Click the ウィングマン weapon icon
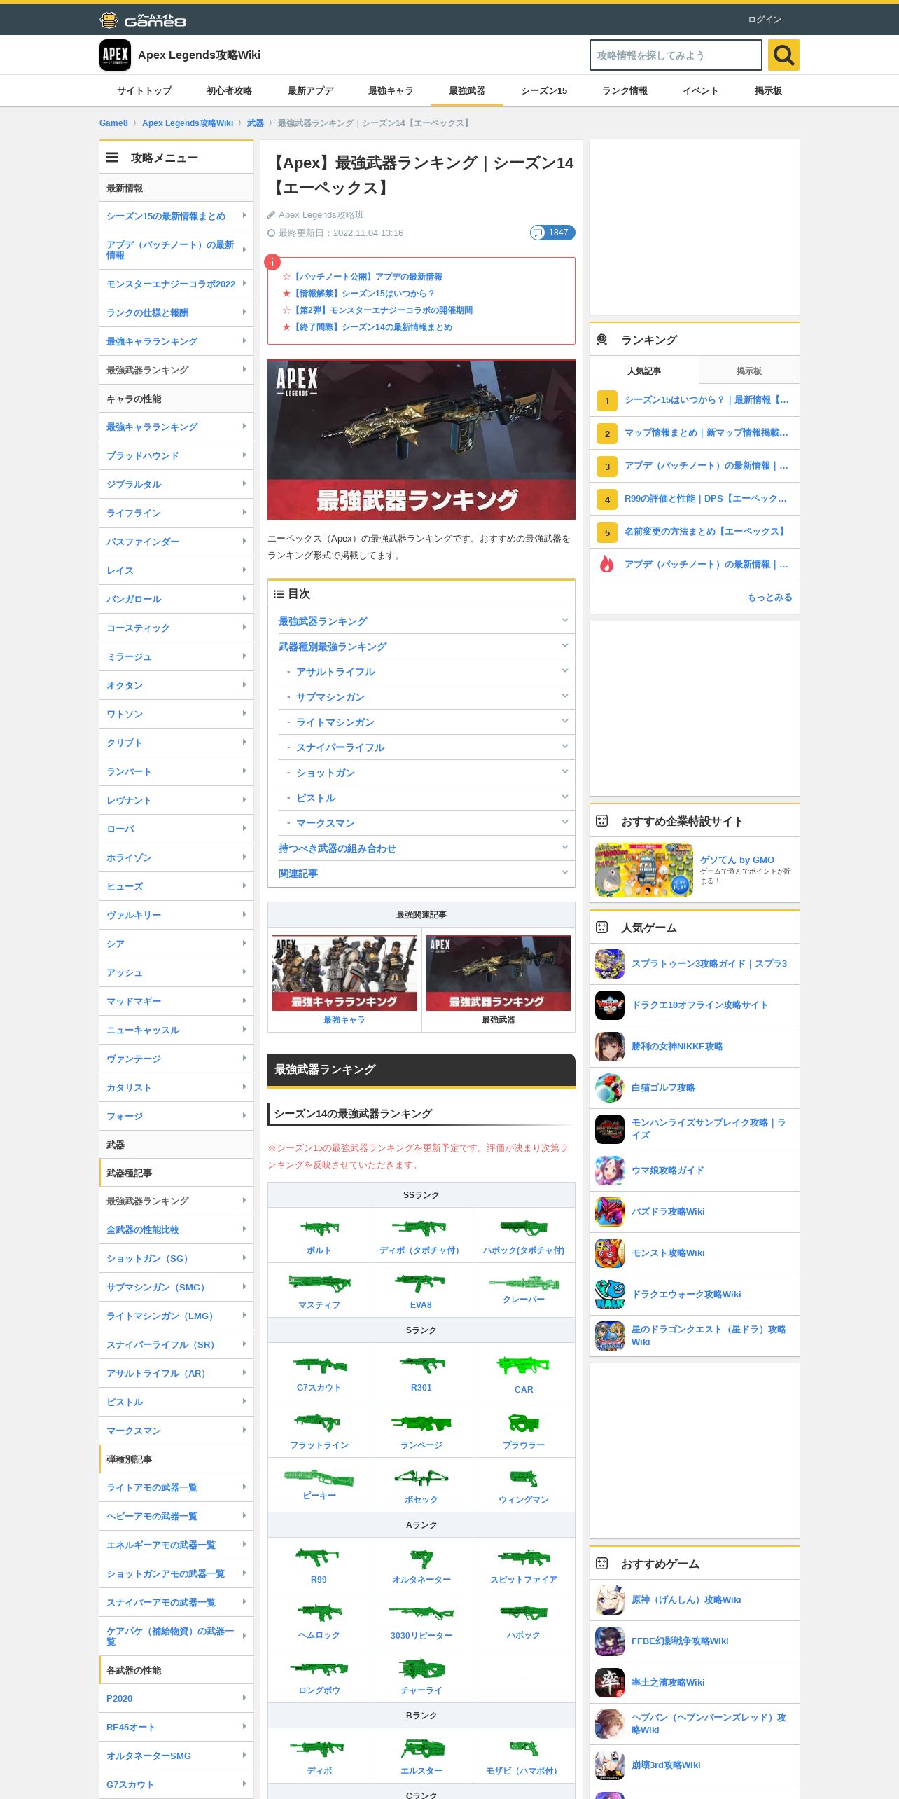Image resolution: width=899 pixels, height=1799 pixels. (x=524, y=1478)
